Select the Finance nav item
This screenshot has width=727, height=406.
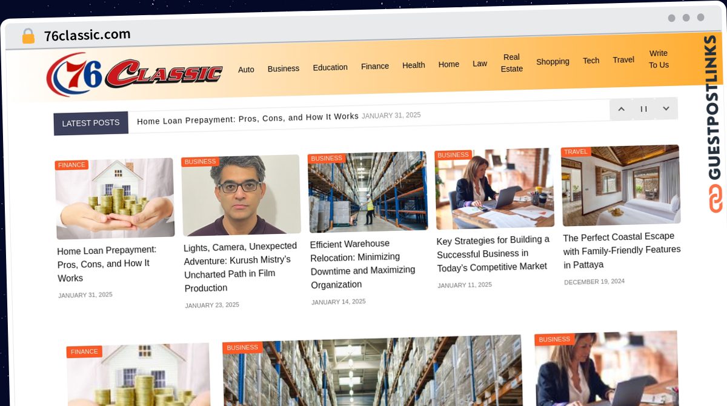pyautogui.click(x=375, y=66)
